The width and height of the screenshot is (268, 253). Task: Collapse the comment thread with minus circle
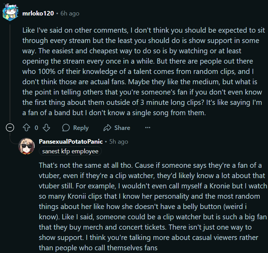10,128
